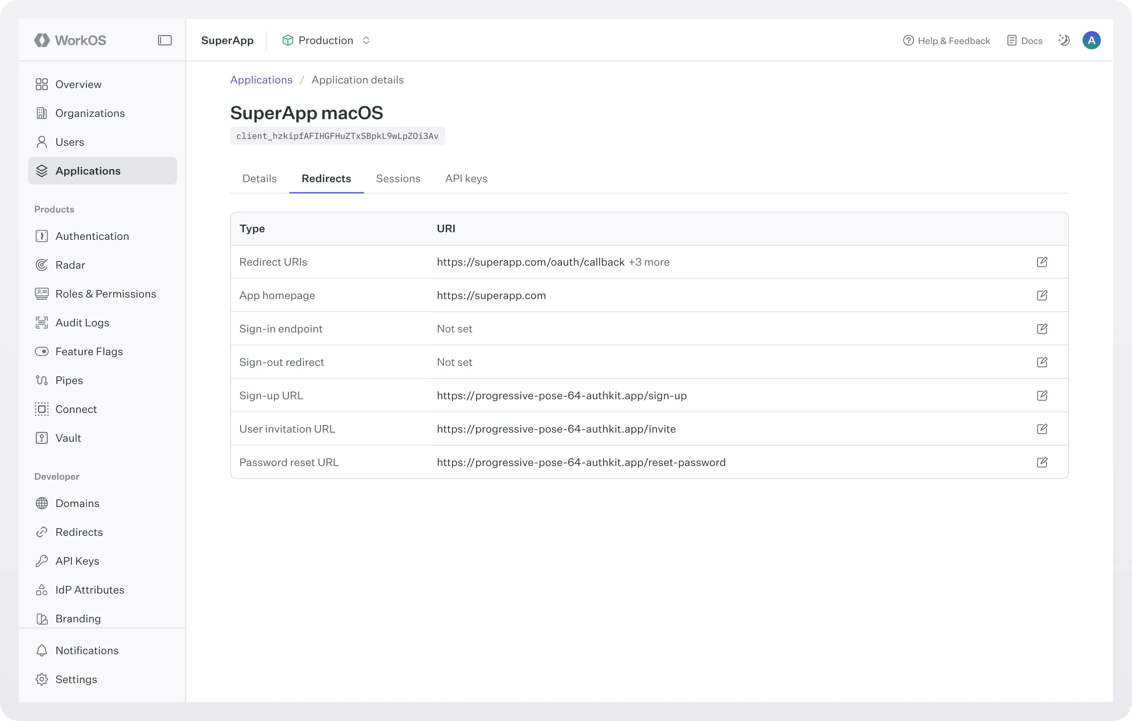Open the Connect section
This screenshot has height=721, width=1132.
[76, 409]
